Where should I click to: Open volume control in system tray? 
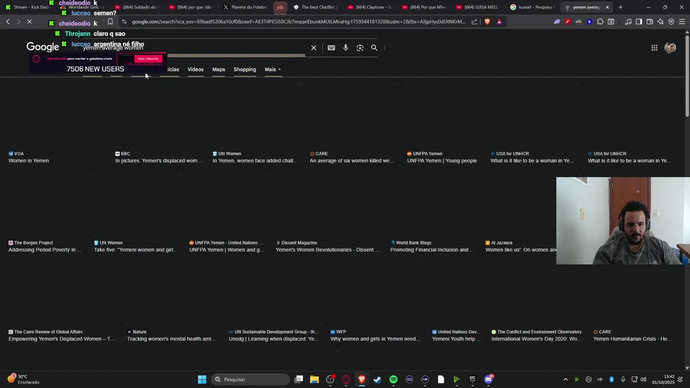pyautogui.click(x=643, y=379)
